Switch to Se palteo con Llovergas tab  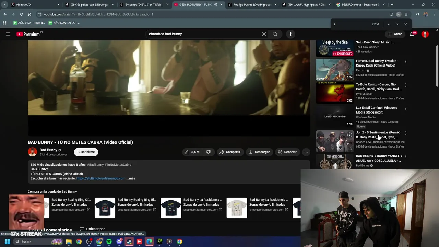[89, 5]
